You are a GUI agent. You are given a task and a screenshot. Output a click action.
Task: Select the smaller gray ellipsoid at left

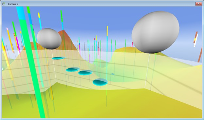(49, 39)
